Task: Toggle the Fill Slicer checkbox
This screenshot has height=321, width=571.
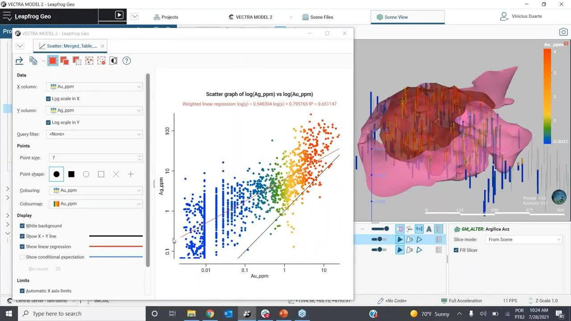Action: 456,250
